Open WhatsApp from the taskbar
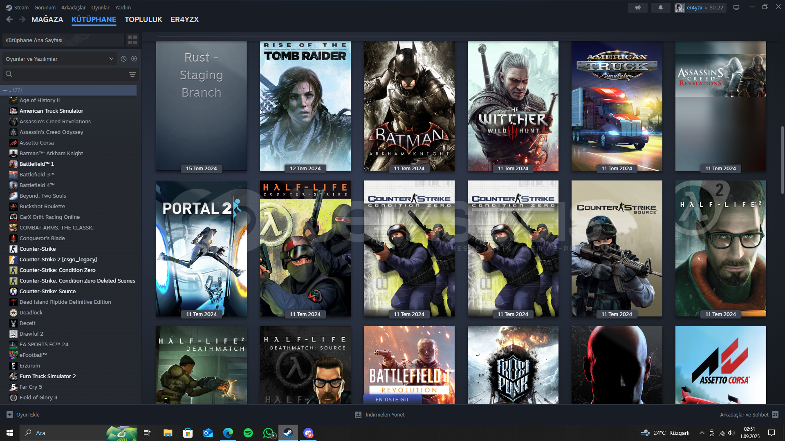 [268, 433]
